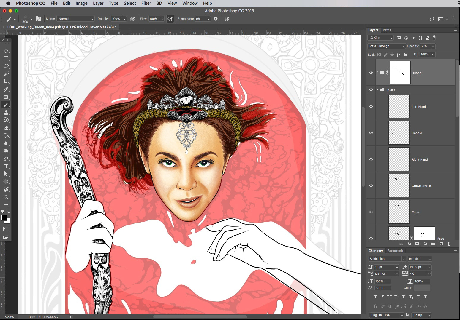Screen dimensions: 460x320
Task: Select the Magic Wand tool
Action: [x=6, y=74]
